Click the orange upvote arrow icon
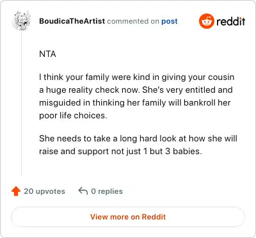The image size is (256, 238). click(x=16, y=191)
